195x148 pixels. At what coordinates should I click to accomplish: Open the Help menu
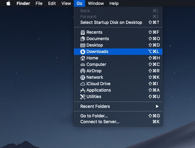pyautogui.click(x=114, y=3)
